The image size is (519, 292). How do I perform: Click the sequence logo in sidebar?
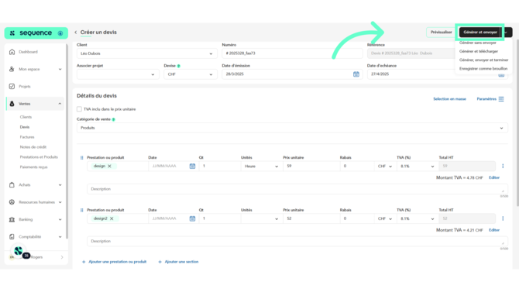point(30,33)
